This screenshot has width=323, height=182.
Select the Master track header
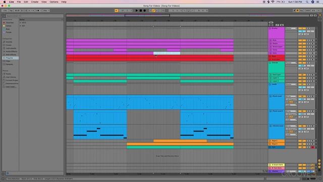277,171
